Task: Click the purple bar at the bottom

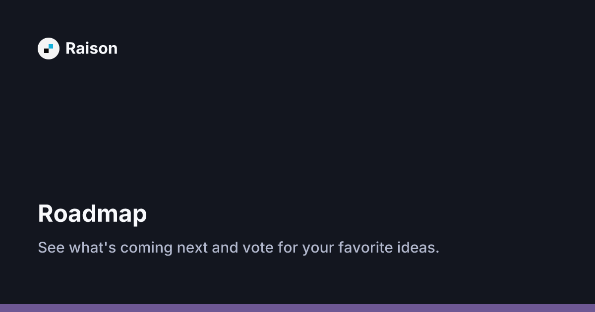Action: tap(297, 308)
